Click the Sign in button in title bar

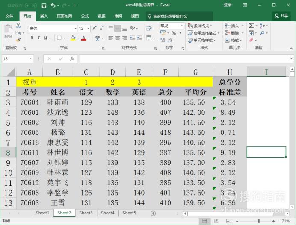click(x=228, y=5)
